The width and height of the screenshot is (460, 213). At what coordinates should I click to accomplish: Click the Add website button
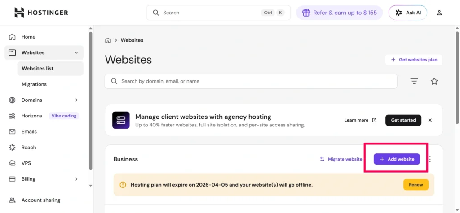[x=397, y=159]
